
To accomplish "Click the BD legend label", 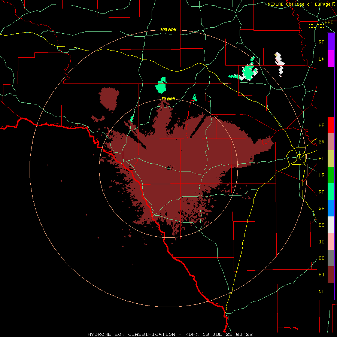I will [x=322, y=159].
